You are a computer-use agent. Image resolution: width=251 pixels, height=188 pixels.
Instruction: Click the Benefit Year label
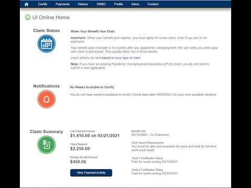(139, 131)
